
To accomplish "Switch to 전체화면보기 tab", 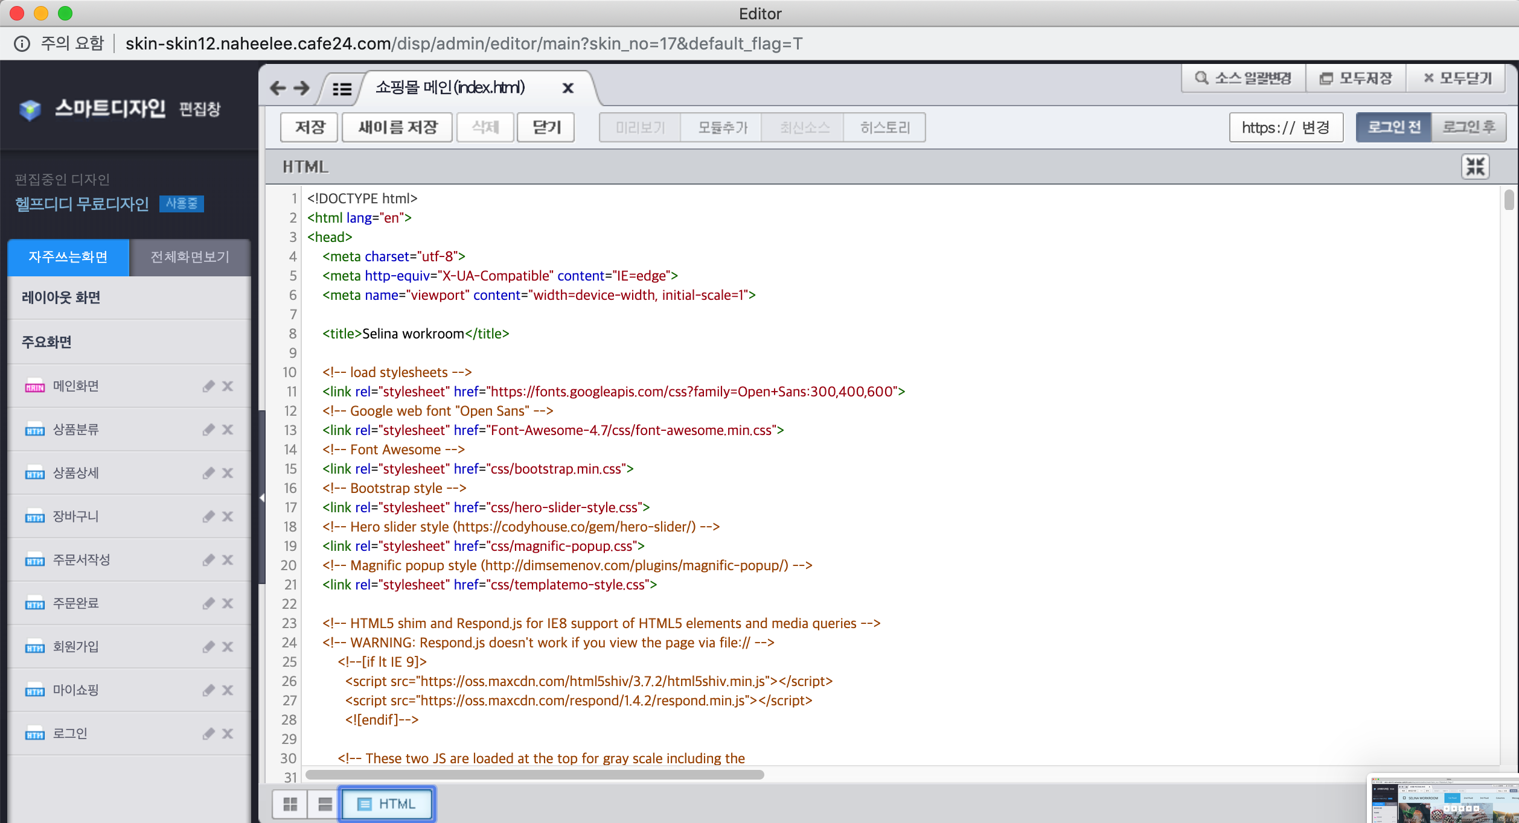I will pos(190,257).
